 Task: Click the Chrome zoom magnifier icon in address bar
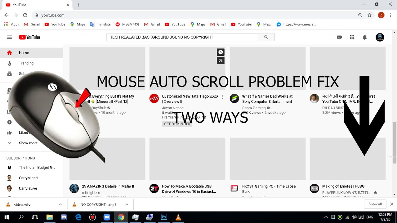(x=360, y=15)
